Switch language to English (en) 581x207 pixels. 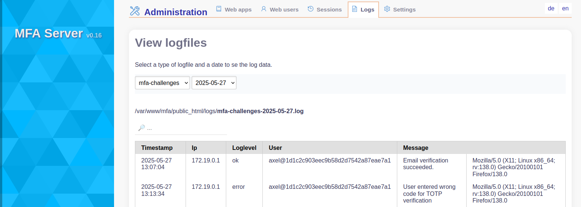565,8
